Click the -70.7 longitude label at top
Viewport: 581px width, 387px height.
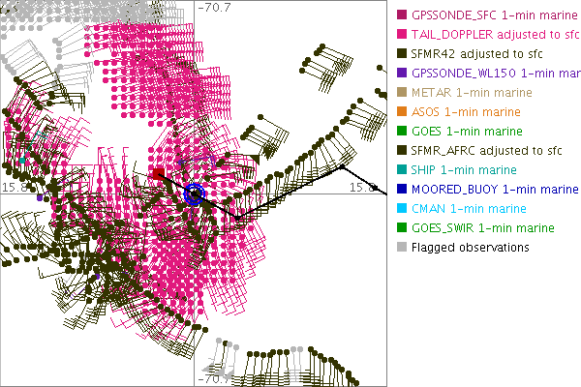214,8
